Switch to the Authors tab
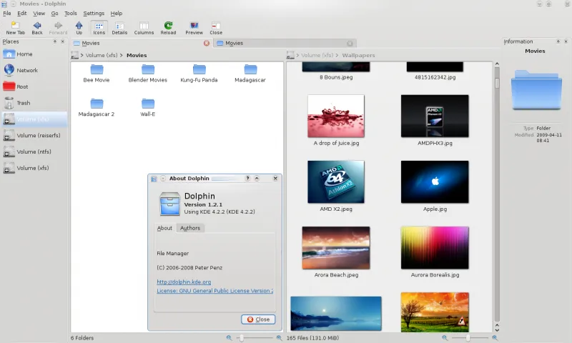 point(190,228)
